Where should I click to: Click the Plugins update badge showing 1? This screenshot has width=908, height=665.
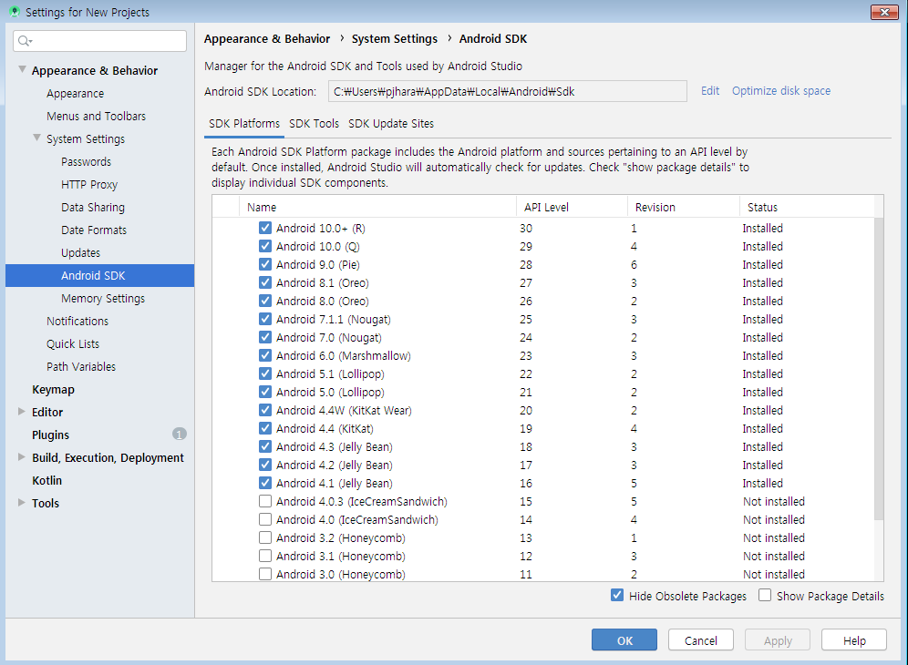(x=180, y=435)
